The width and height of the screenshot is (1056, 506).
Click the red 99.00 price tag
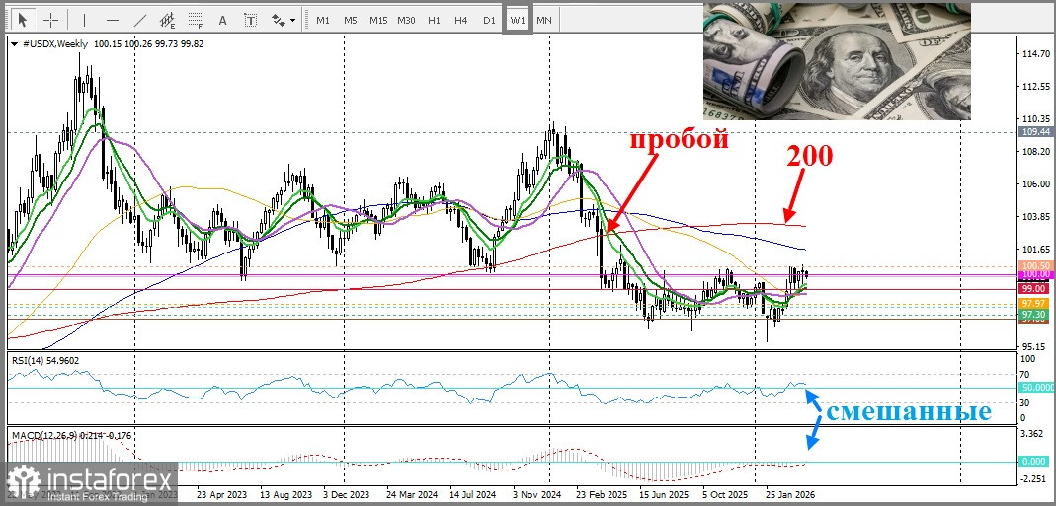[1036, 289]
